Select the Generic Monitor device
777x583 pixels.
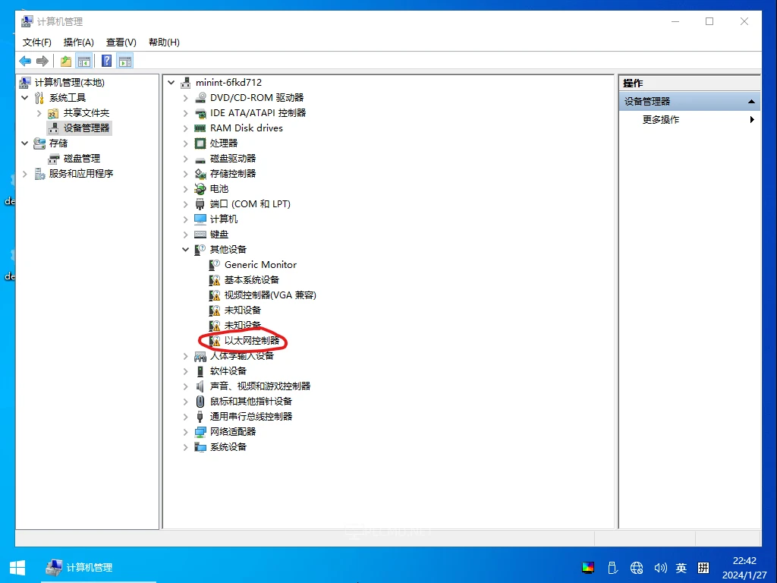coord(261,265)
